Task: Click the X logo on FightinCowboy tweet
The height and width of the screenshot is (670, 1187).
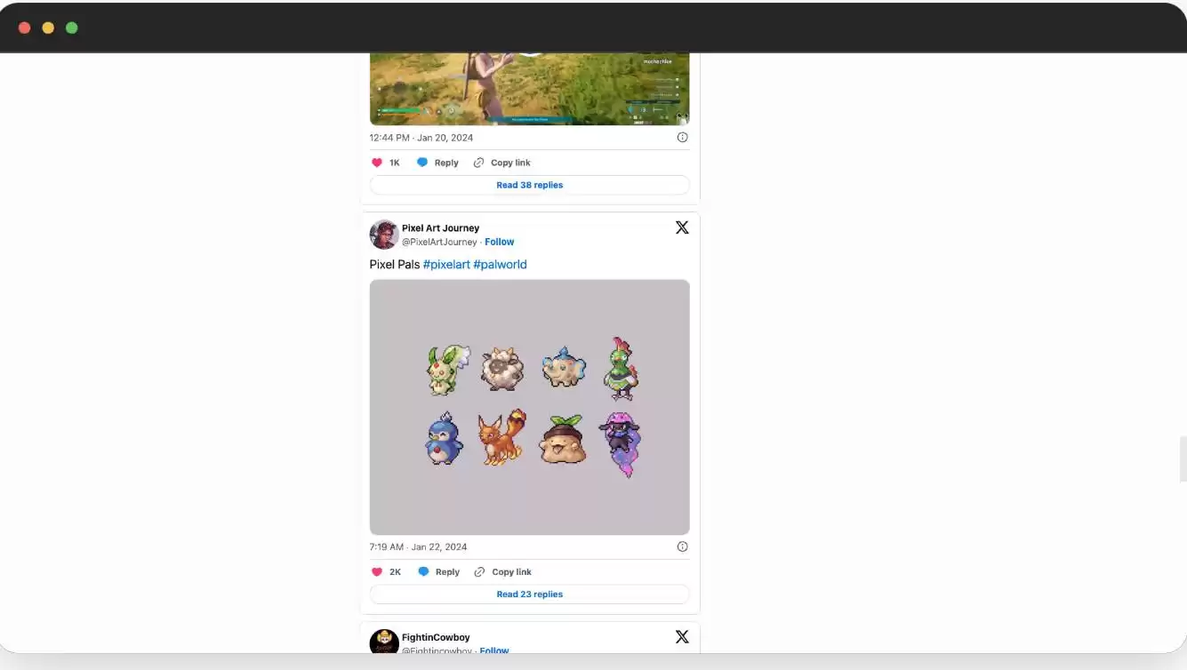Action: tap(682, 636)
